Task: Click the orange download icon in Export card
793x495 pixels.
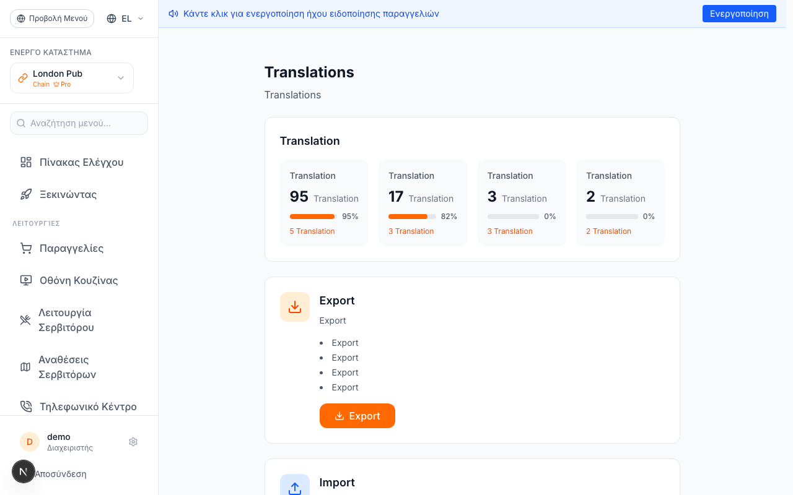Action: point(295,307)
